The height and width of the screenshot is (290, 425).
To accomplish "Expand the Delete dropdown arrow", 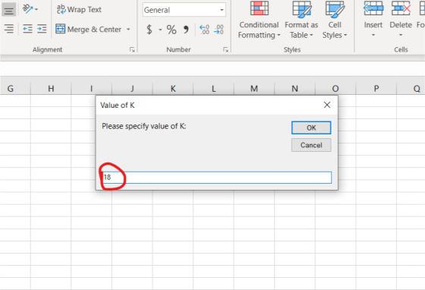I will click(x=401, y=35).
